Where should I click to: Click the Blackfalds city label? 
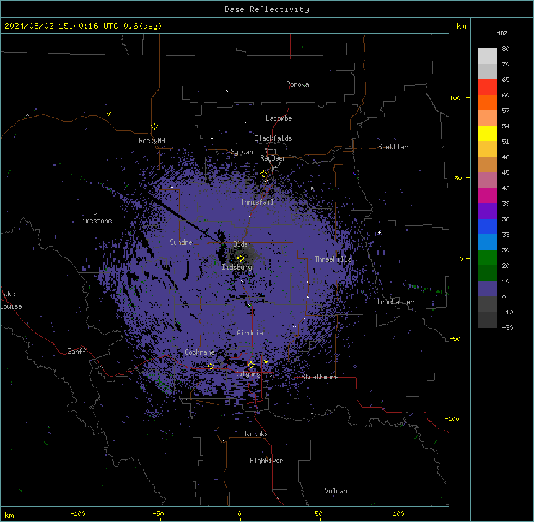(x=273, y=138)
